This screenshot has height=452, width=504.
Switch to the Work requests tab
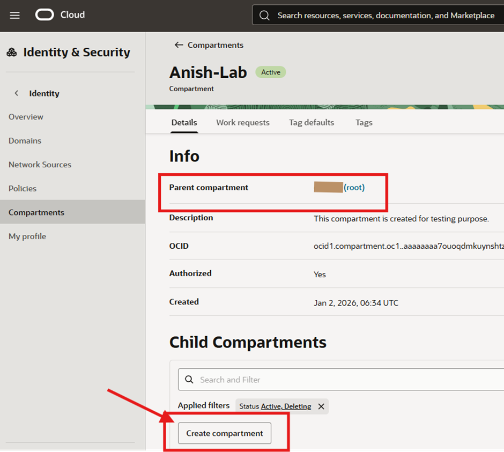pyautogui.click(x=243, y=123)
